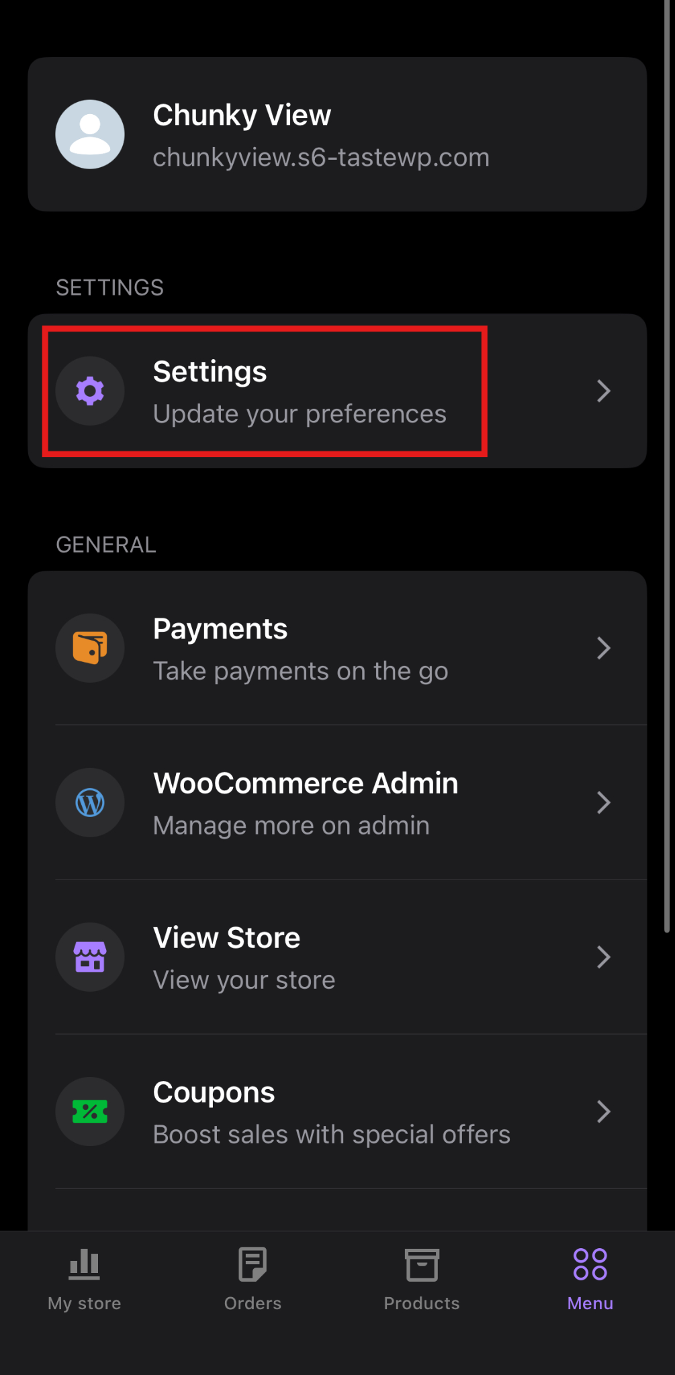Tap the My store bar chart icon
The width and height of the screenshot is (675, 1375).
[85, 1265]
